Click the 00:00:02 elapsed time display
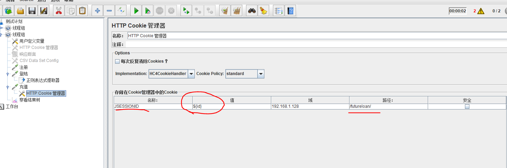This screenshot has width=507, height=168. (458, 11)
